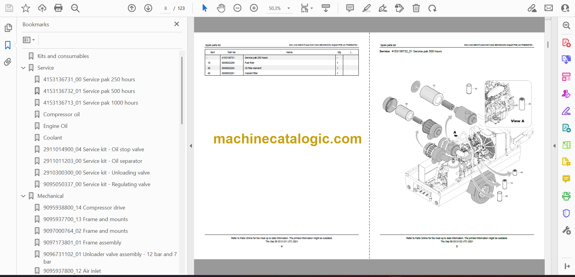575x277 pixels.
Task: Open the Organize Pages tool
Action: [x=566, y=77]
